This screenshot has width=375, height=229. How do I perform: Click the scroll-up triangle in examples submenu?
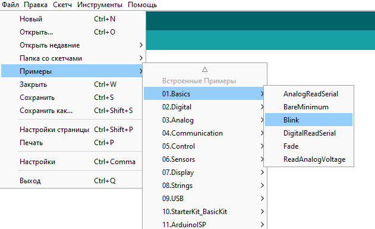pos(204,70)
